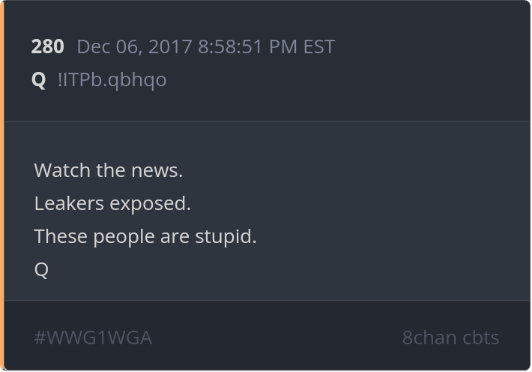Click the EST timezone label
532x372 pixels.
coord(319,46)
